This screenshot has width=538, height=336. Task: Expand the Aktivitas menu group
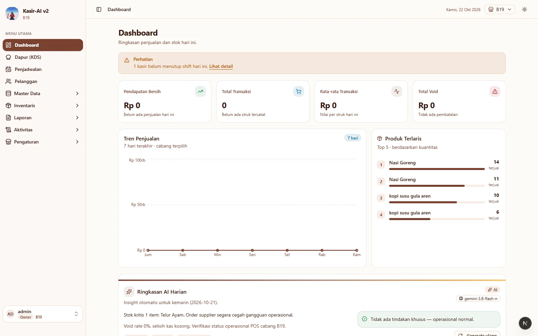click(43, 130)
